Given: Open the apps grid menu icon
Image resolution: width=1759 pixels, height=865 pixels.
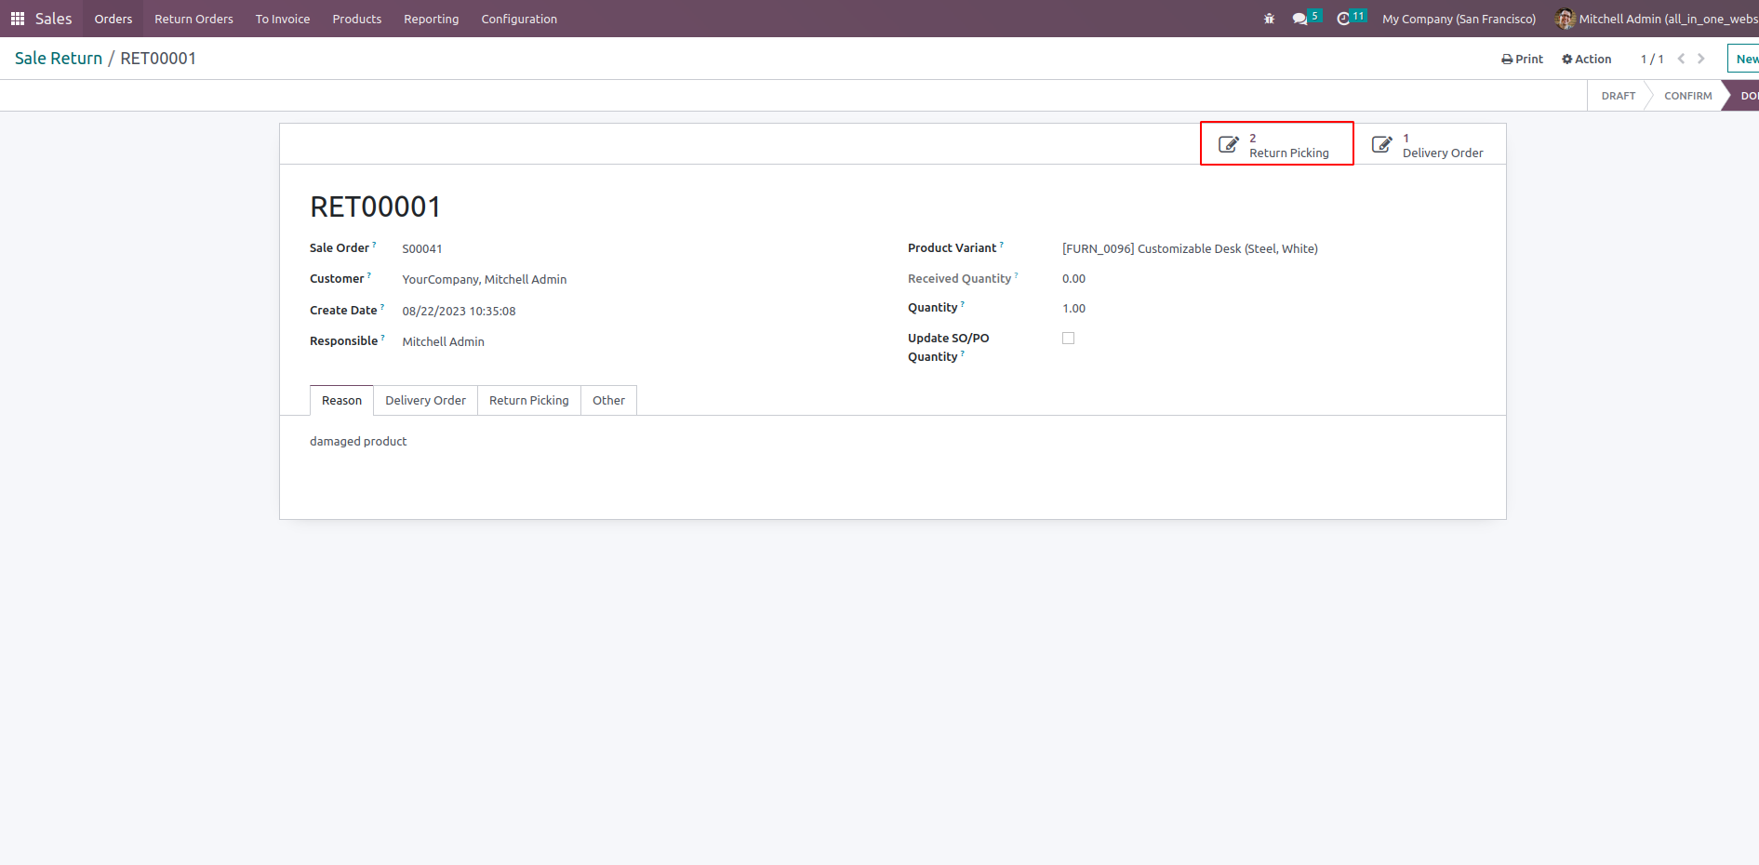Looking at the screenshot, I should click(x=18, y=19).
